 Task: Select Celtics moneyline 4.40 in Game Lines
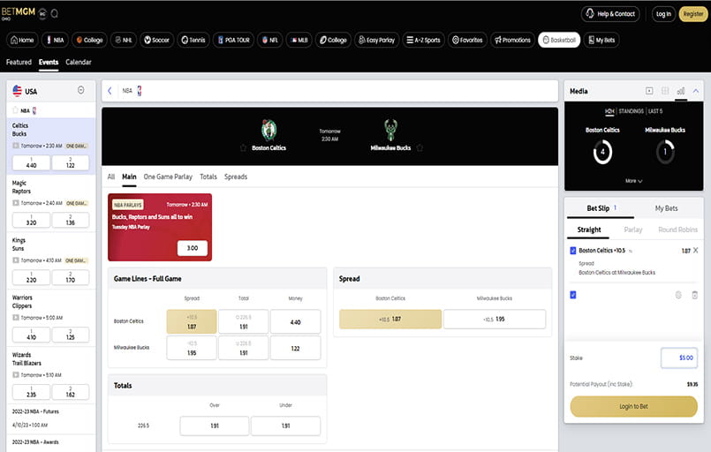[x=295, y=321]
